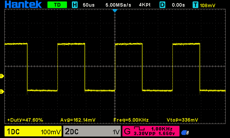Toggle channel 1 DC 100mV box

pyautogui.click(x=33, y=132)
